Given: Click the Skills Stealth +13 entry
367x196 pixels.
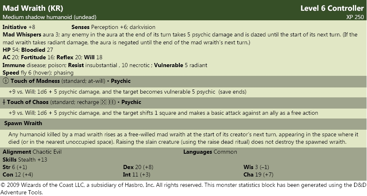Looking at the screenshot, I should [25, 160].
